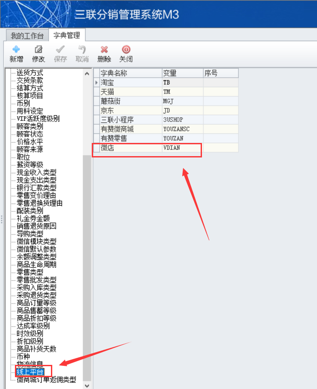Select the 蘑菇街 dictionary entry
This screenshot has width=317, height=389.
131,101
